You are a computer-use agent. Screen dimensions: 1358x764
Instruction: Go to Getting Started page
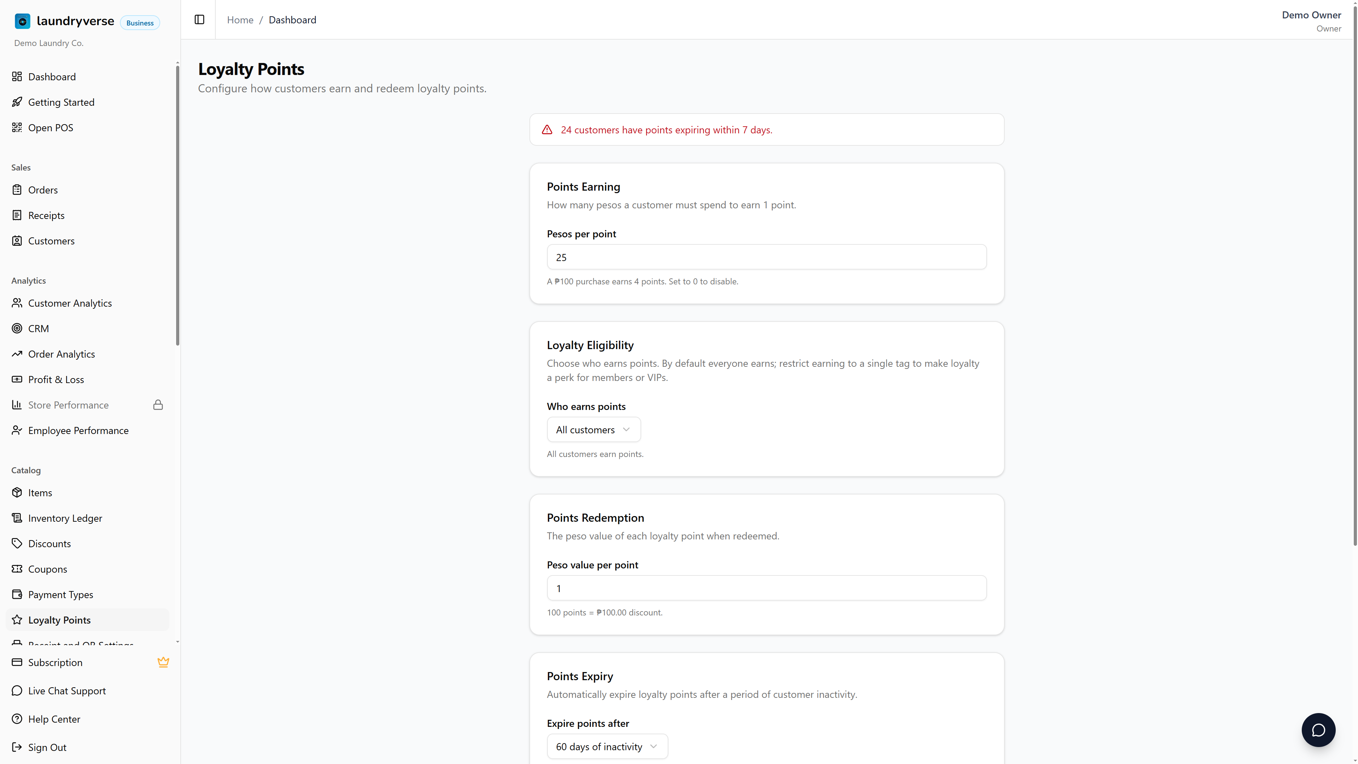point(87,102)
